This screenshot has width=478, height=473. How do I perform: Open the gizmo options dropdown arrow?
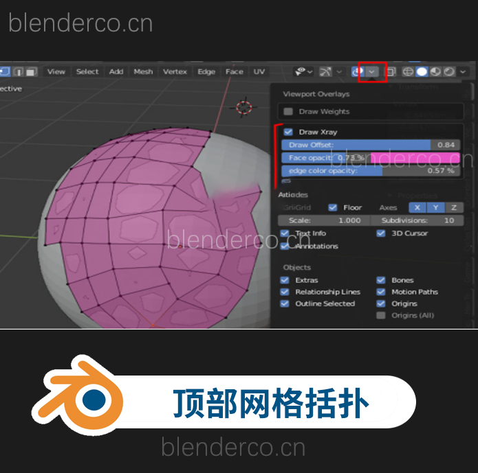[339, 72]
